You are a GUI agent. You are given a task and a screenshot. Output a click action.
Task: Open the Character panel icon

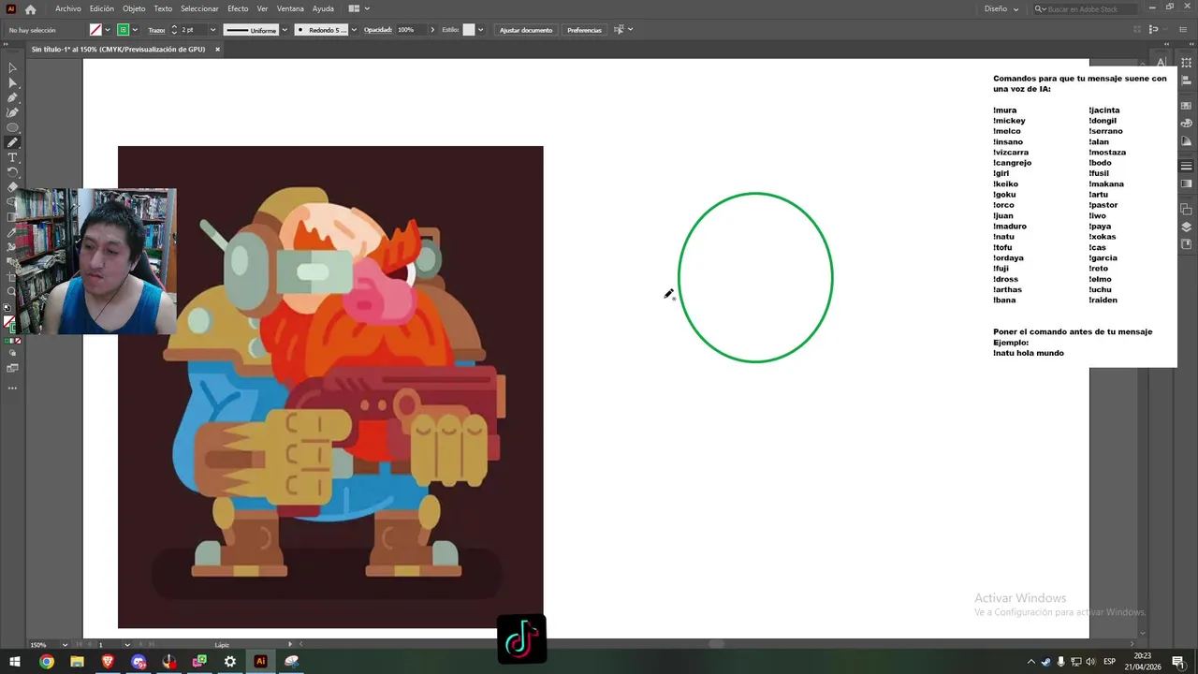tap(1161, 62)
